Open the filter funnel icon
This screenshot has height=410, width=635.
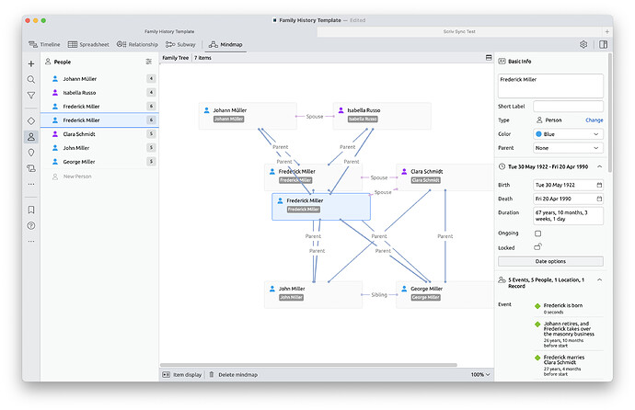(31, 95)
